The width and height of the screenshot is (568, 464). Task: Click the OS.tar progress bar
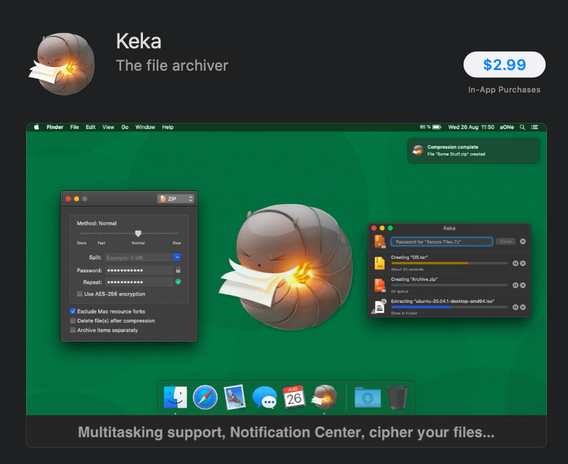point(449,263)
